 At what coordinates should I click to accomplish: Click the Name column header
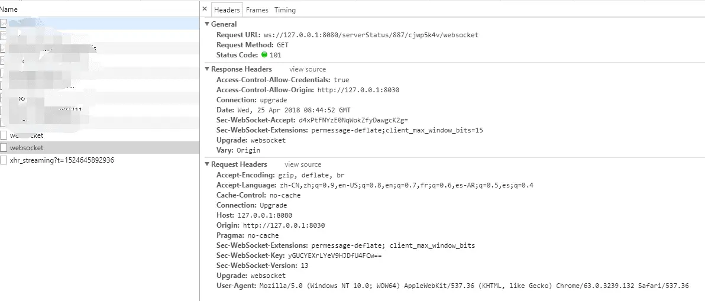(x=9, y=9)
